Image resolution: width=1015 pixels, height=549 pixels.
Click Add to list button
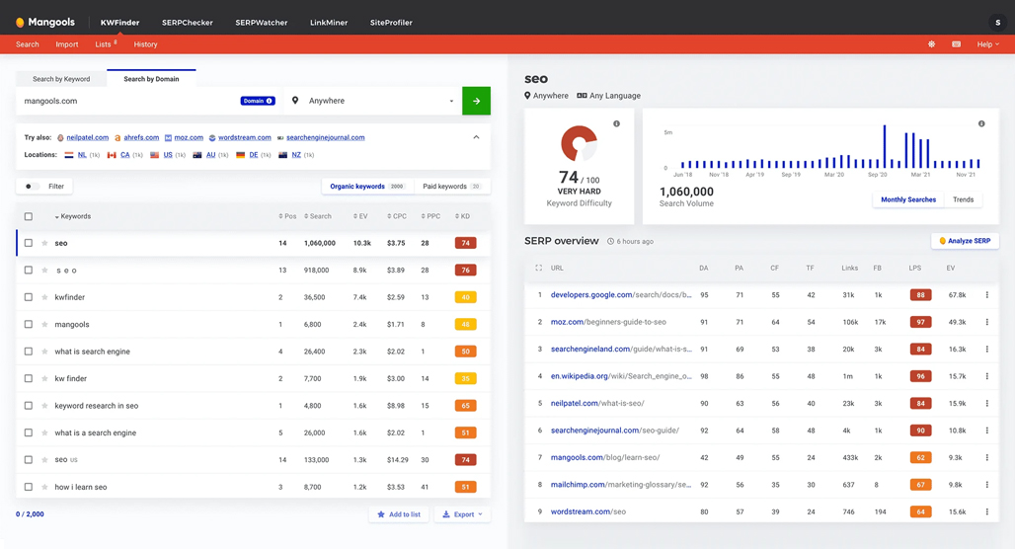point(399,514)
